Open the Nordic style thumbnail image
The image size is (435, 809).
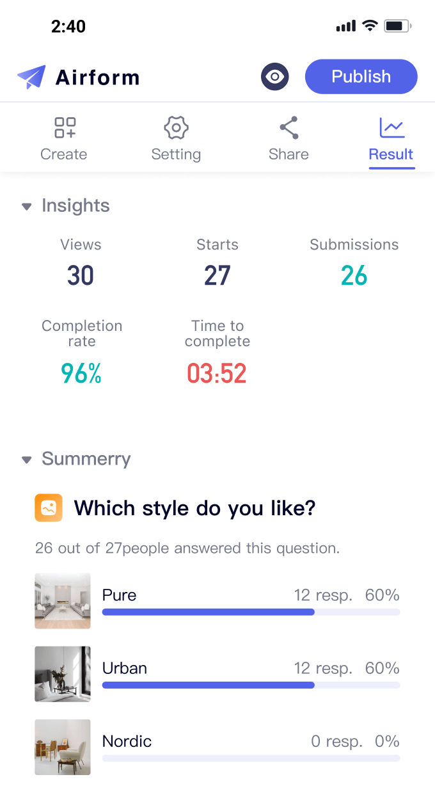point(62,747)
